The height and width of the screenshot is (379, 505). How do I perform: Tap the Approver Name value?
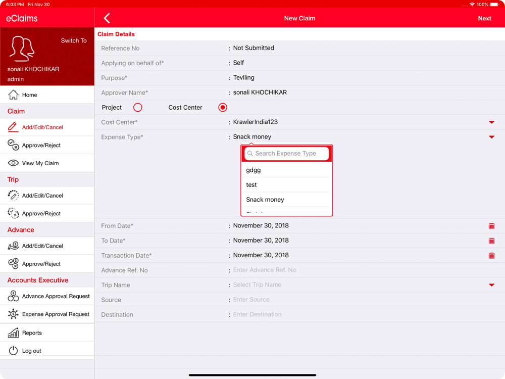[x=260, y=92]
